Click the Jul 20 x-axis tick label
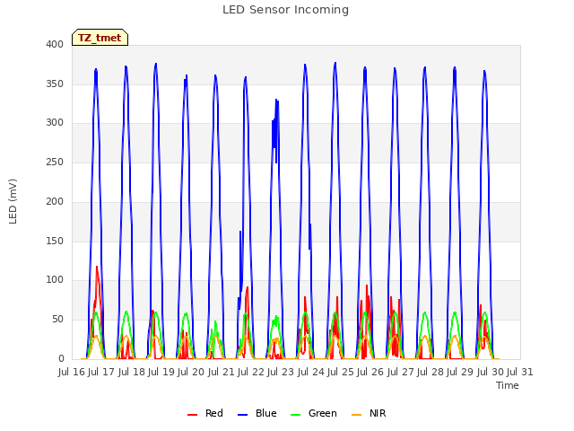 [x=191, y=372]
